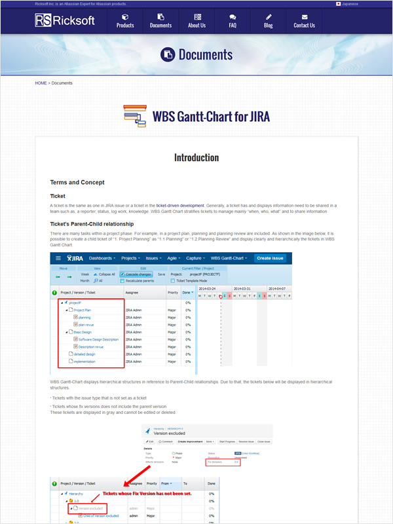
Task: Open the Issues dropdown in JIRA
Action: 153,258
